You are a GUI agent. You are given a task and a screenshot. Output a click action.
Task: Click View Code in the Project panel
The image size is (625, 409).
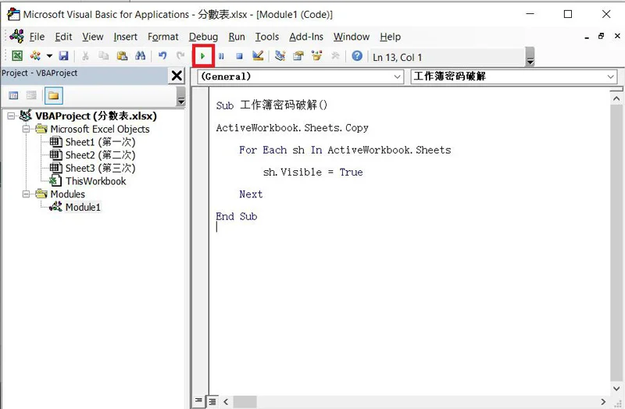coord(13,96)
